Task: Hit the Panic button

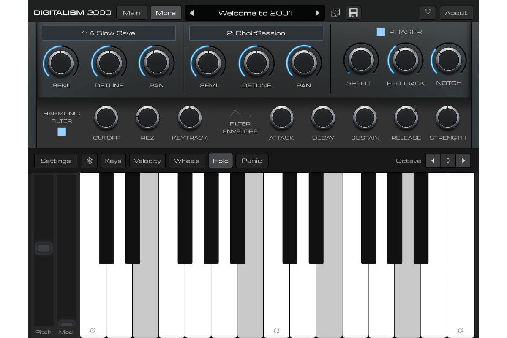Action: click(x=252, y=161)
